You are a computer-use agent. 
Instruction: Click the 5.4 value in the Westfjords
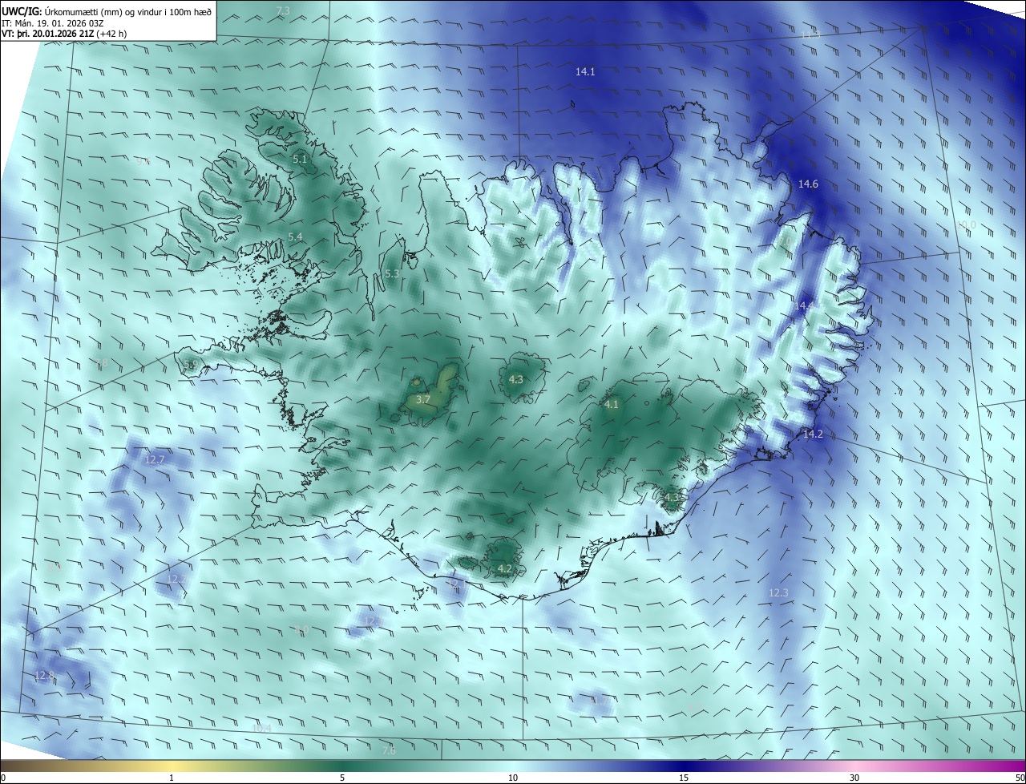(295, 236)
